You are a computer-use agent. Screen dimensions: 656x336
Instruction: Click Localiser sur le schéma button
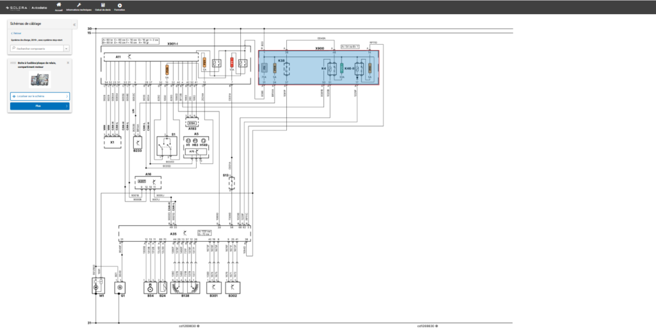(40, 96)
